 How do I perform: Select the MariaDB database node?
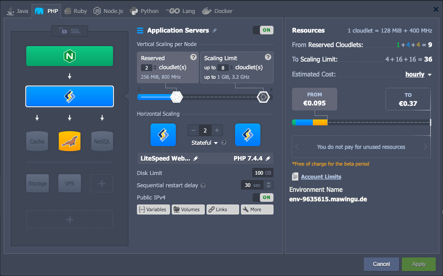click(x=69, y=141)
